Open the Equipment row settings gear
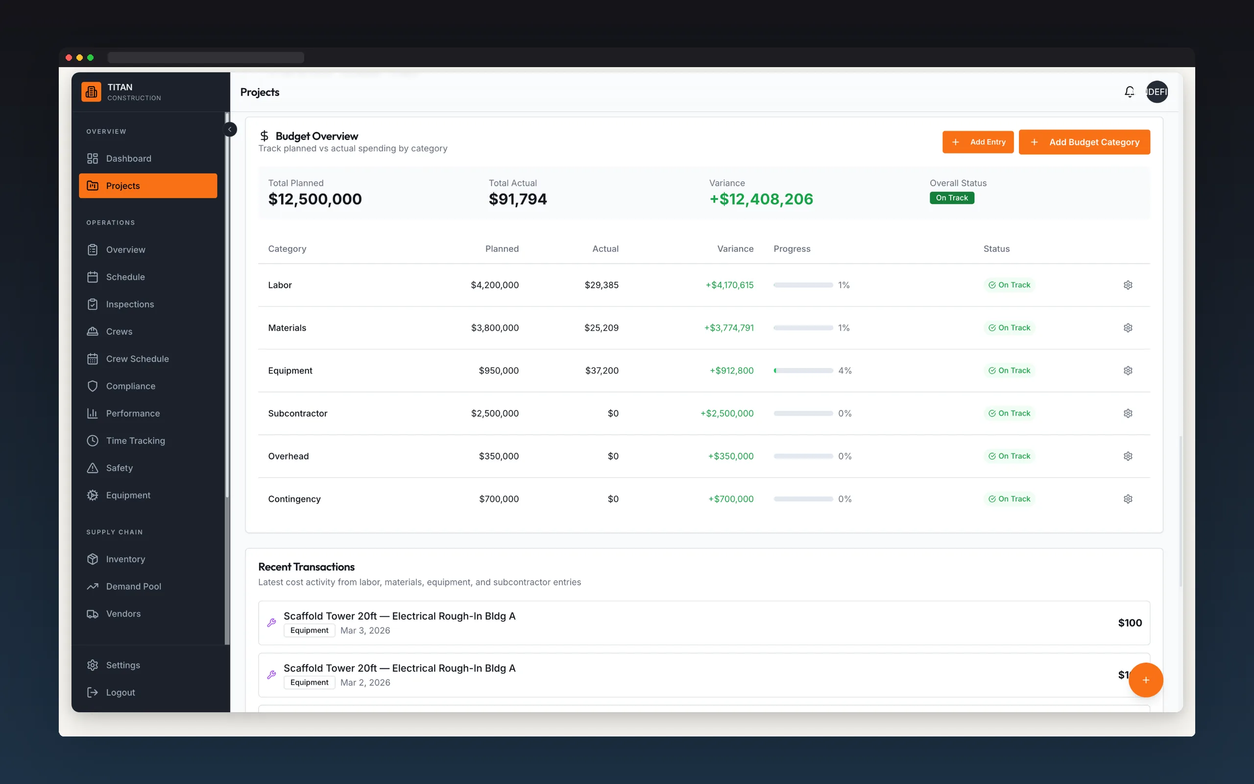The image size is (1254, 784). pos(1128,370)
